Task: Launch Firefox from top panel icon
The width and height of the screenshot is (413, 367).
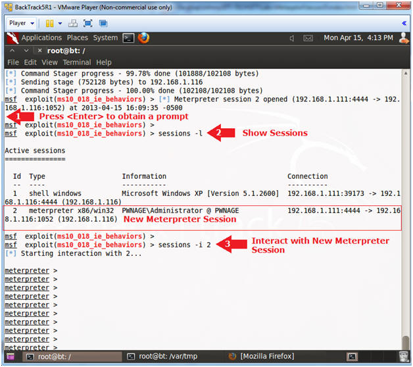Action: click(x=143, y=38)
